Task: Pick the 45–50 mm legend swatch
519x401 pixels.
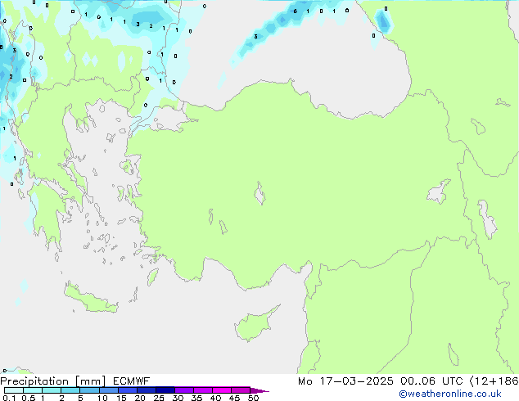Action: click(241, 390)
